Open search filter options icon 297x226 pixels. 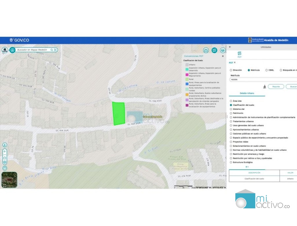(x=55, y=50)
